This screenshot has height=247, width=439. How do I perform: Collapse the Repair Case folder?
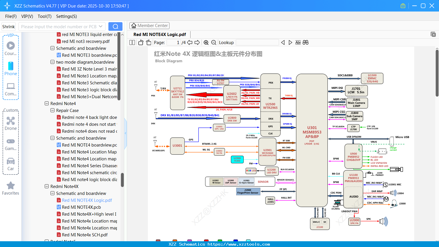coord(52,110)
